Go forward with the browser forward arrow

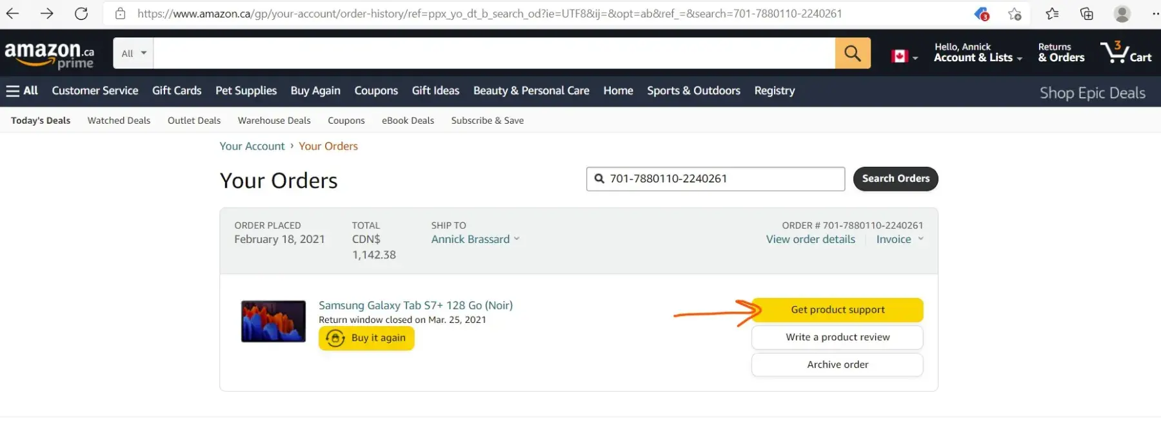(x=46, y=14)
